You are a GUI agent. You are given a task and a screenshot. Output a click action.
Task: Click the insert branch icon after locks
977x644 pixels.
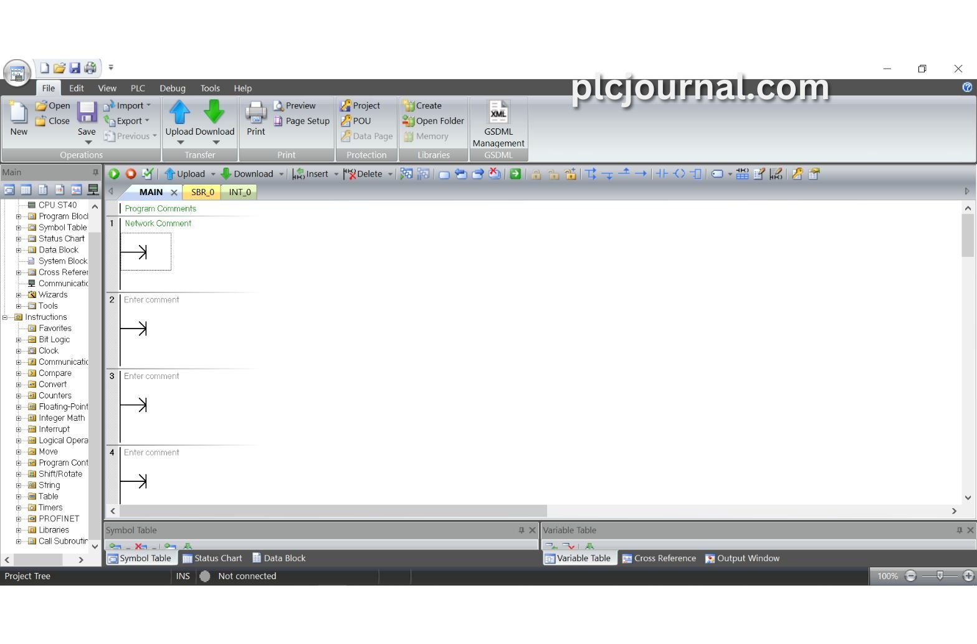[x=591, y=174]
